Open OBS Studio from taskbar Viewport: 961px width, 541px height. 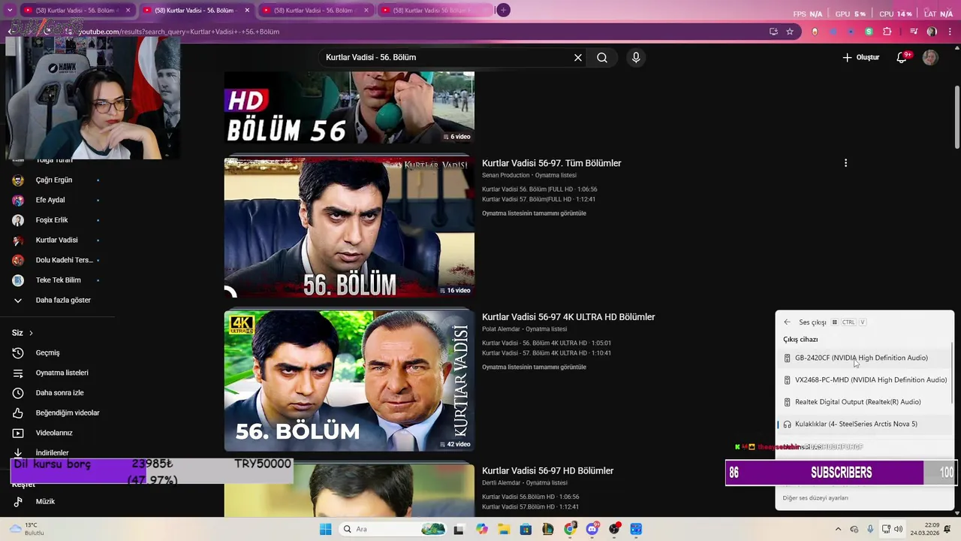[x=614, y=529]
